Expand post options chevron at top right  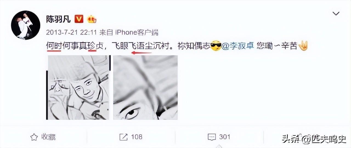click(x=336, y=13)
